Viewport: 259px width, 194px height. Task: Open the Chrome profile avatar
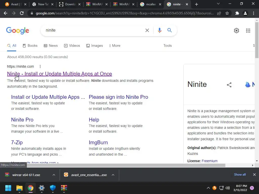[245, 13]
